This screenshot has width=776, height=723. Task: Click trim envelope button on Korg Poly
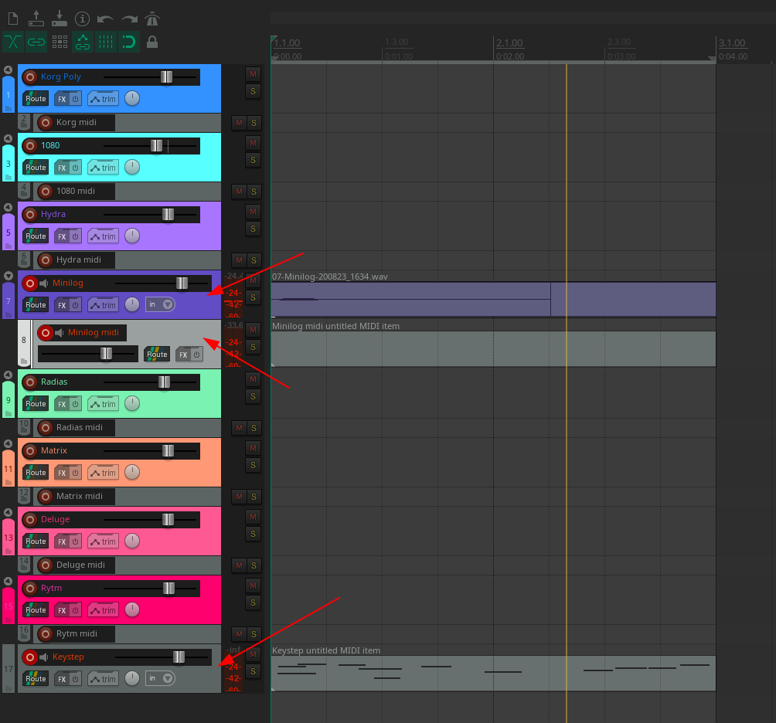coord(103,99)
